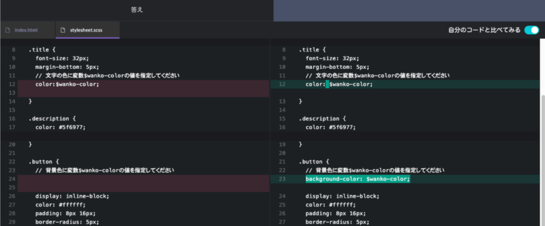The image size is (545, 226).
Task: Disable the 自分のコードと比べてみる switch
Action: 532,30
